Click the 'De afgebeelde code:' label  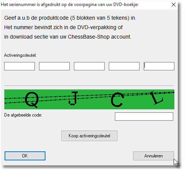(23, 115)
